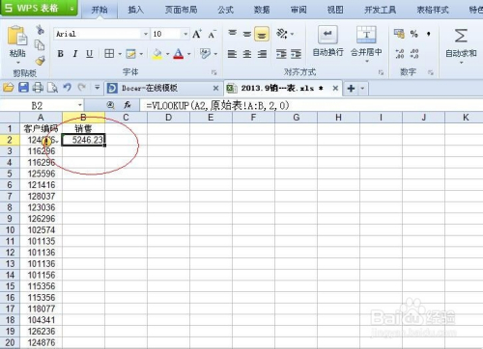
Task: Align cell text right
Action: point(262,54)
